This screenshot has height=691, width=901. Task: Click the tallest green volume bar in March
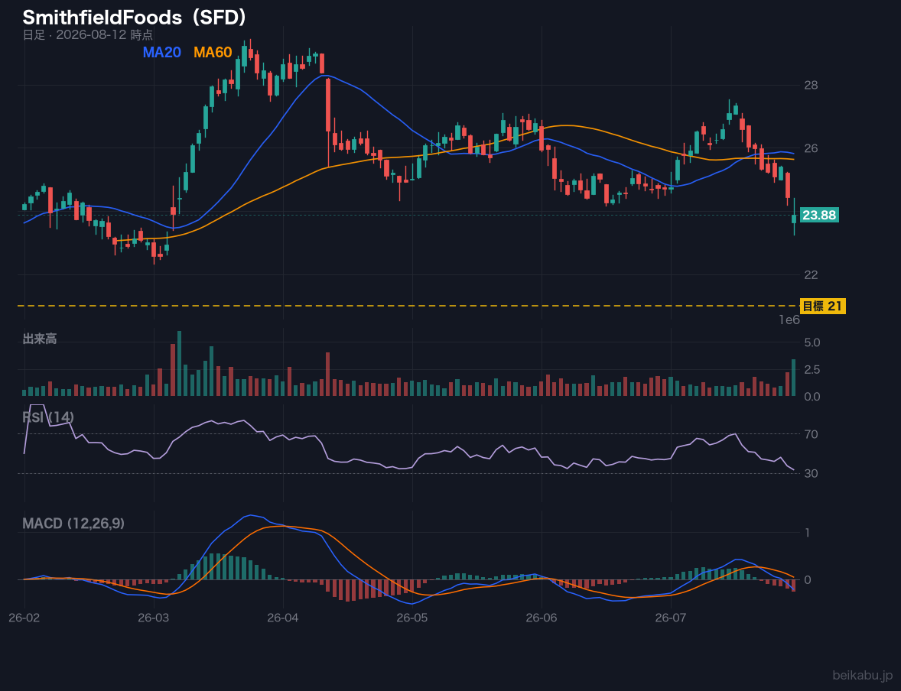(179, 364)
